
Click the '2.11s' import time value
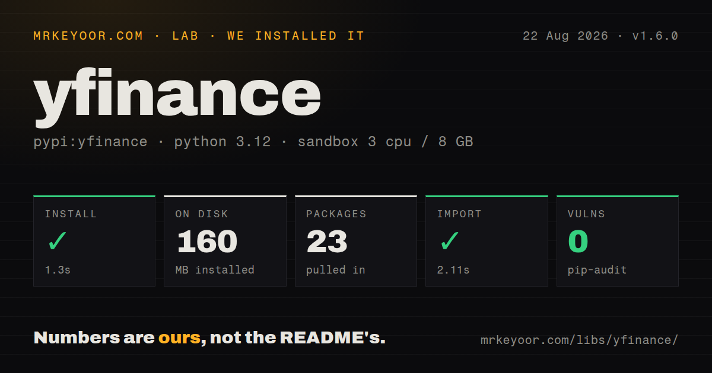[x=453, y=270]
